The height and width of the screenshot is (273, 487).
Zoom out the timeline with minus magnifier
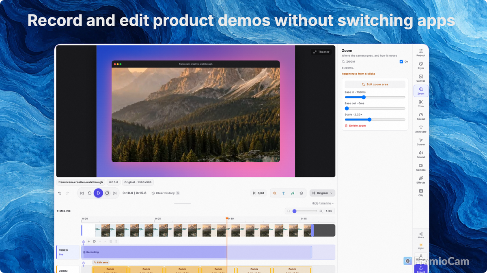coord(289,211)
